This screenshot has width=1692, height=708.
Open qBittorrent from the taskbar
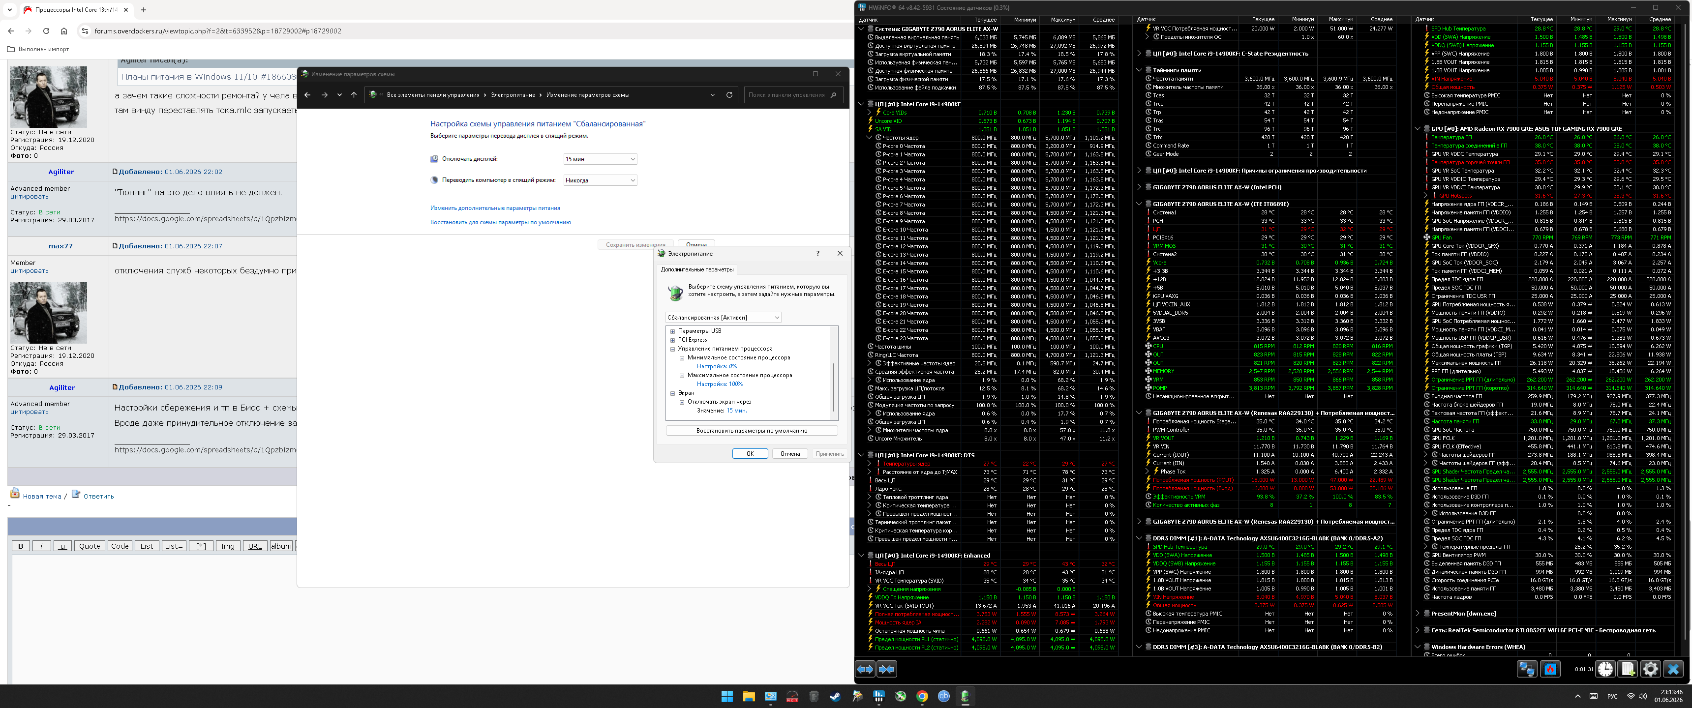click(944, 696)
